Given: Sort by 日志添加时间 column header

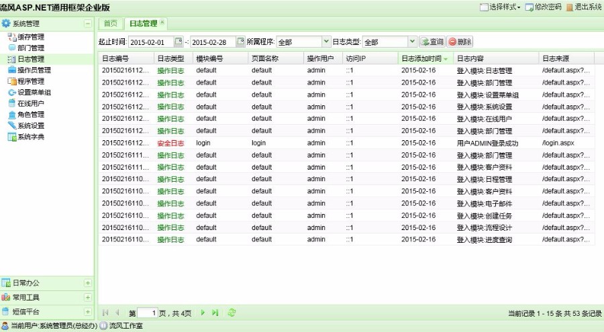Looking at the screenshot, I should pyautogui.click(x=425, y=58).
